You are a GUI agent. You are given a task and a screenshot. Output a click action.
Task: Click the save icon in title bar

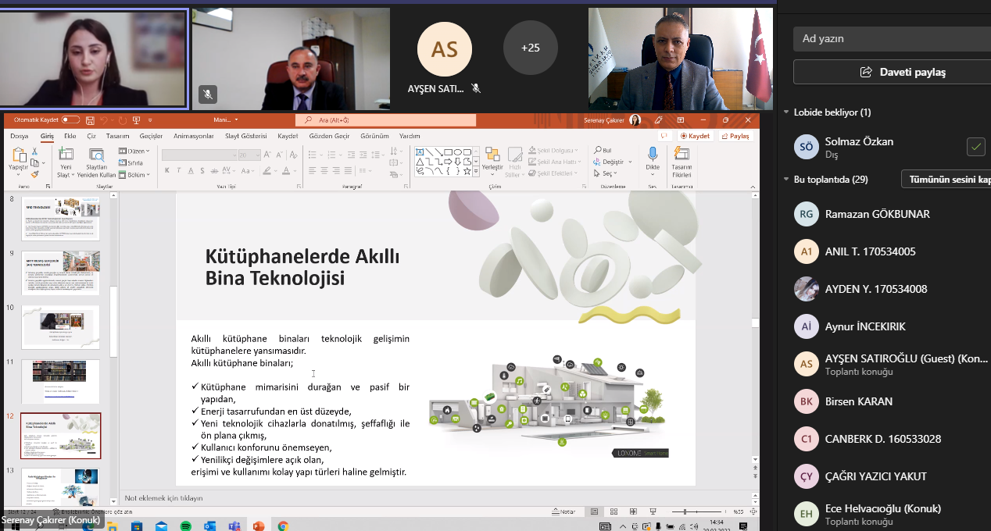pos(90,120)
